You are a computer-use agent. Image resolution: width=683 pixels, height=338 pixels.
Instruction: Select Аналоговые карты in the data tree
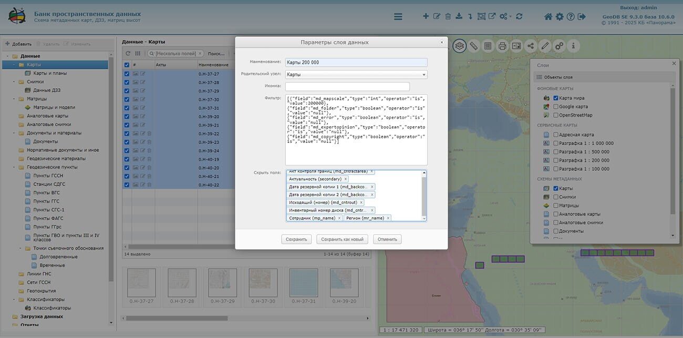[47, 116]
